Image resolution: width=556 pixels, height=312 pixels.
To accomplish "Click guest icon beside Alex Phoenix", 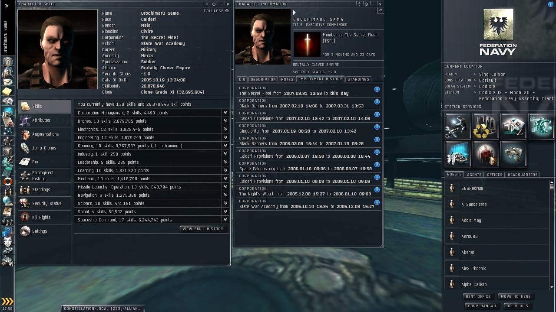I will (x=452, y=268).
